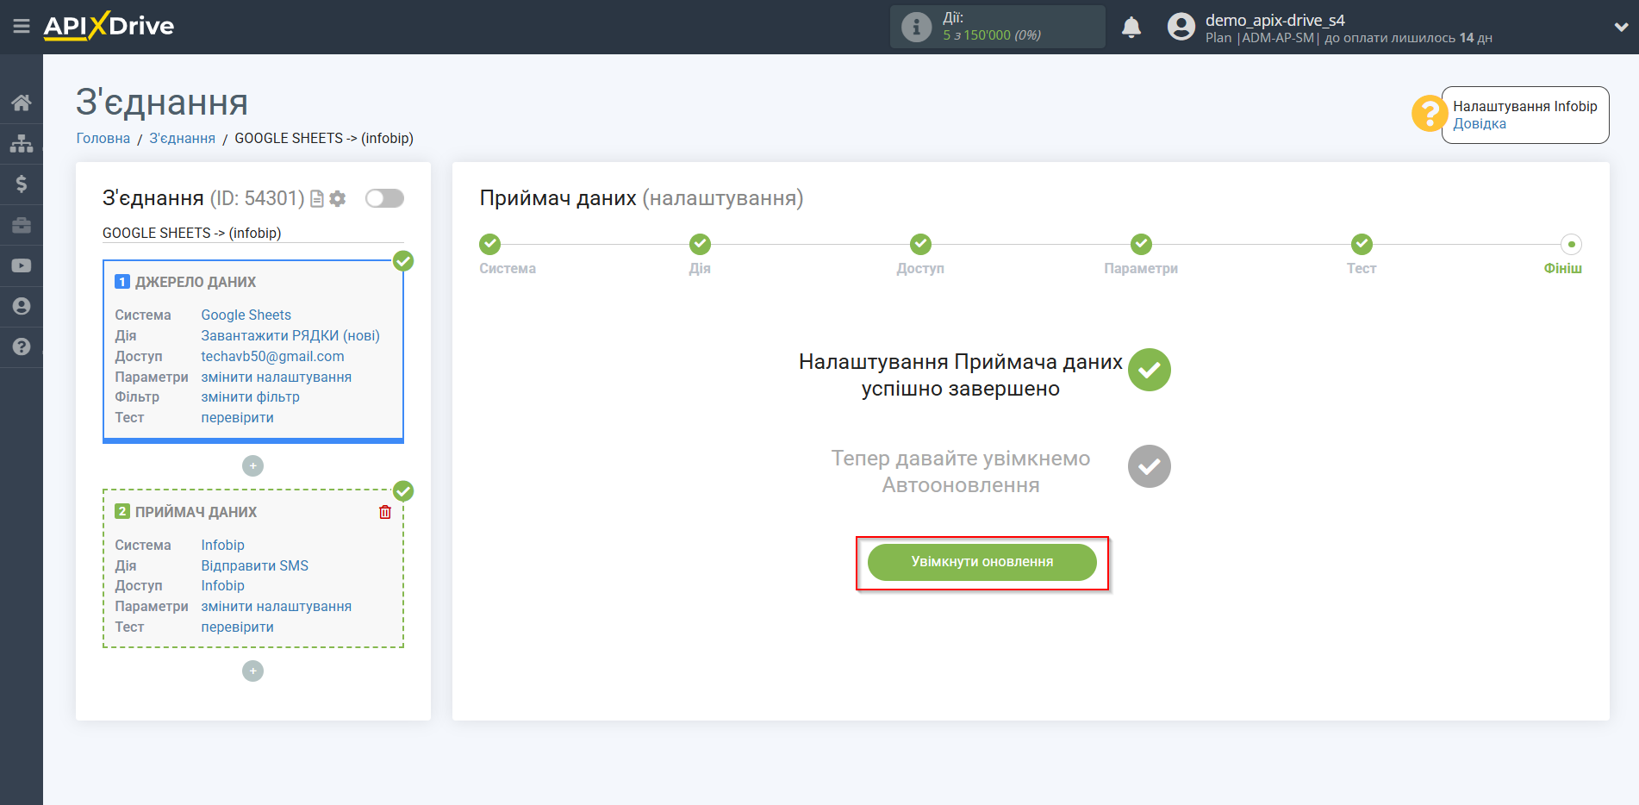Image resolution: width=1639 pixels, height=805 pixels.
Task: Click the yellow help question mark icon
Action: click(1429, 114)
